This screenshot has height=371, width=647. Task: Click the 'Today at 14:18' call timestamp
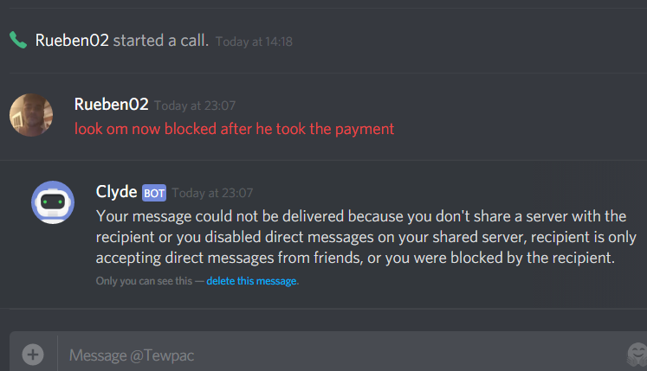coord(254,42)
